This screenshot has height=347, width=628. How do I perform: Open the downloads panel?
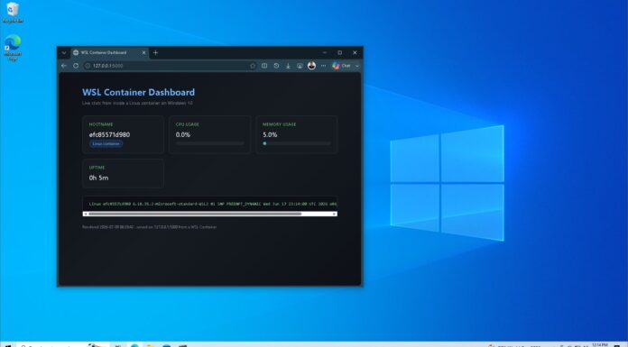[288, 66]
